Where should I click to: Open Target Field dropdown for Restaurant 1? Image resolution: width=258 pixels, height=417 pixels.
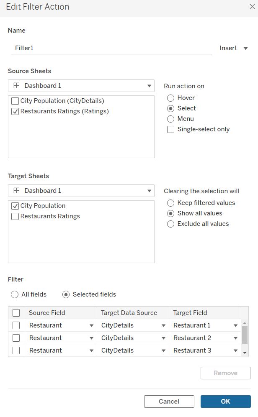(x=236, y=325)
